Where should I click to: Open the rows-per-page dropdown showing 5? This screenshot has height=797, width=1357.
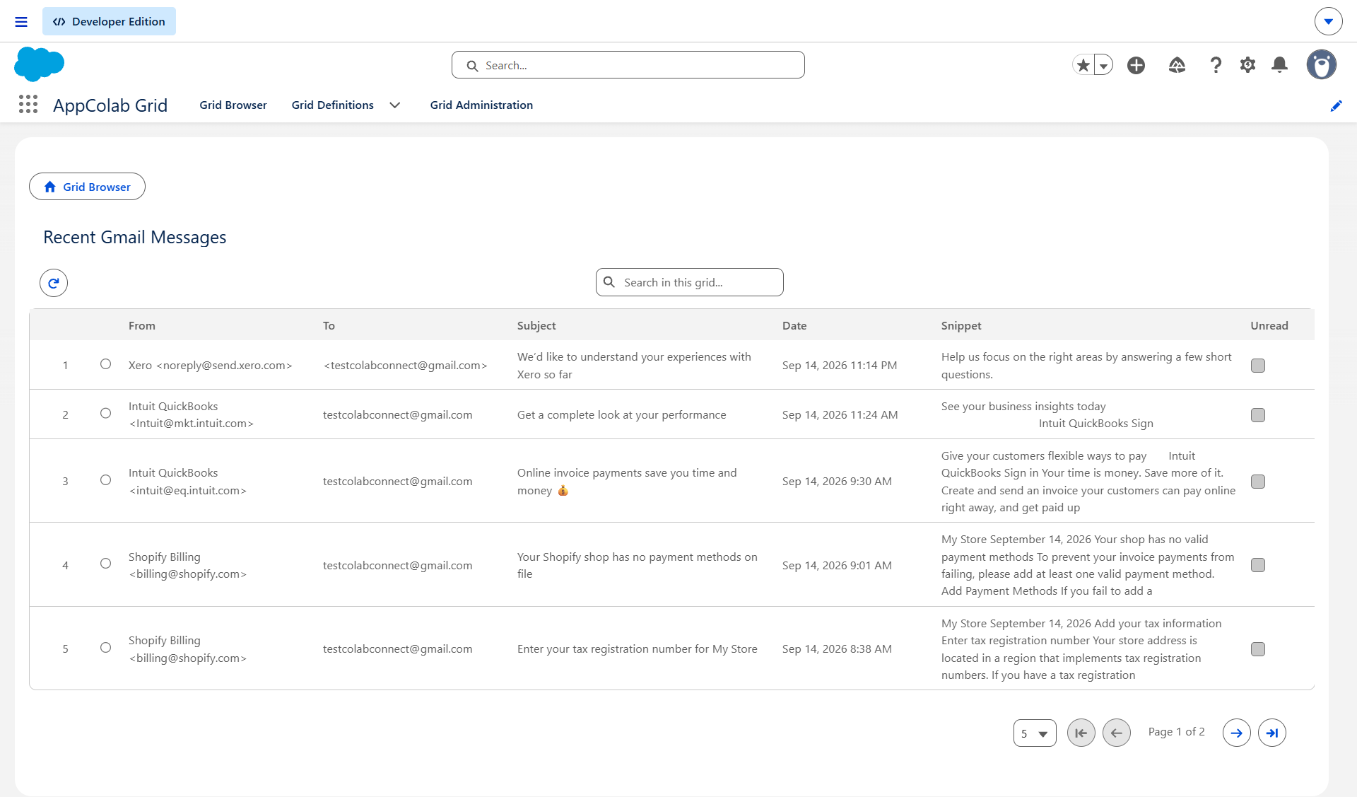pyautogui.click(x=1035, y=733)
